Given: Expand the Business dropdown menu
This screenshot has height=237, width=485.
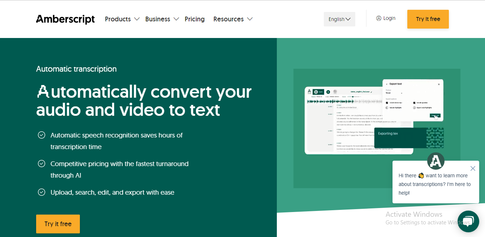Looking at the screenshot, I should click(162, 19).
